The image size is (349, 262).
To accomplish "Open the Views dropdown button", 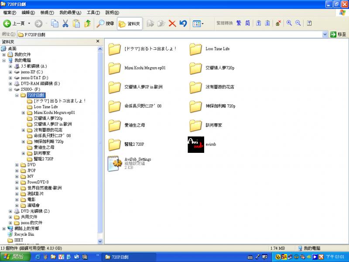I will [198, 24].
